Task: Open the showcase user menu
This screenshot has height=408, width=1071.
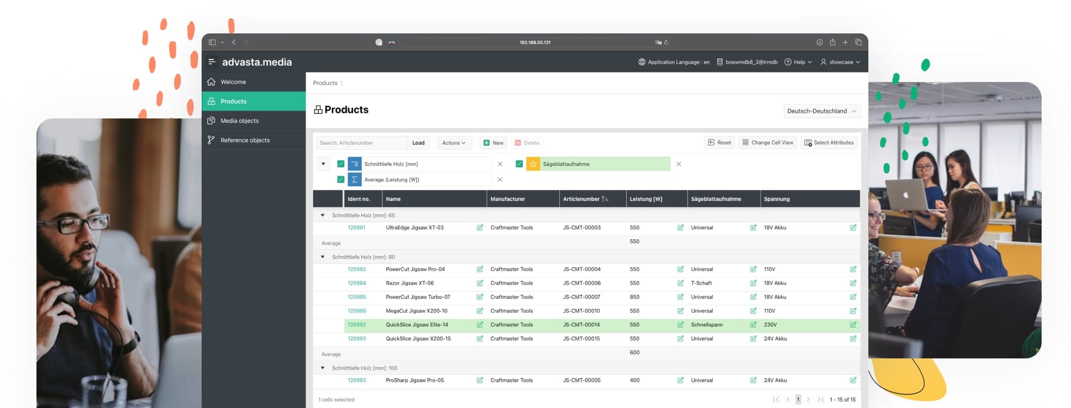Action: click(840, 62)
